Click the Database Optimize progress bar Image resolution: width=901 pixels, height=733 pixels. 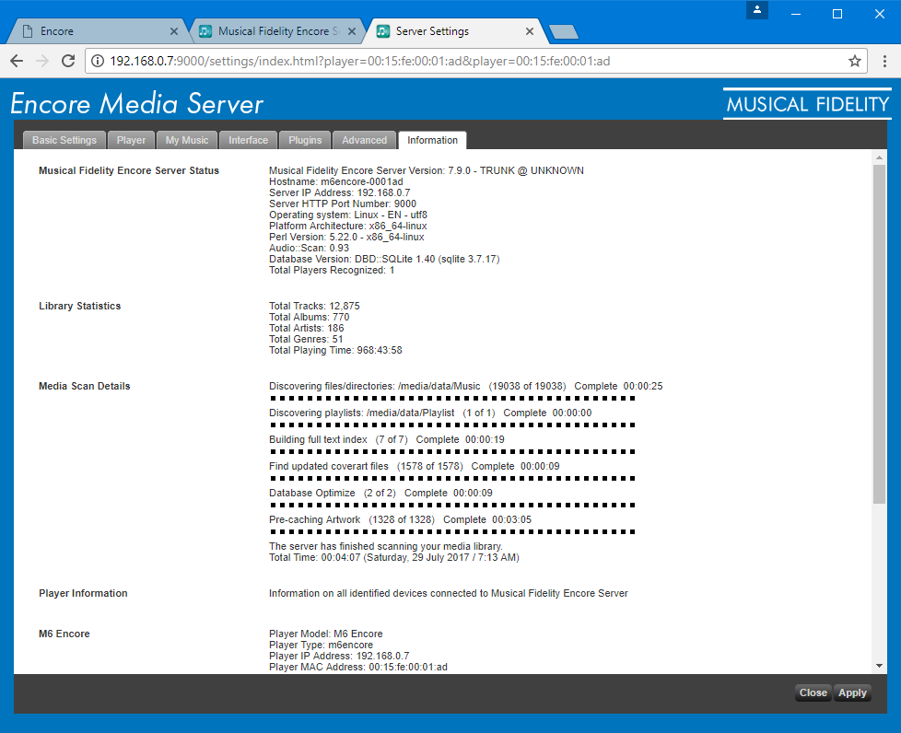coord(452,505)
